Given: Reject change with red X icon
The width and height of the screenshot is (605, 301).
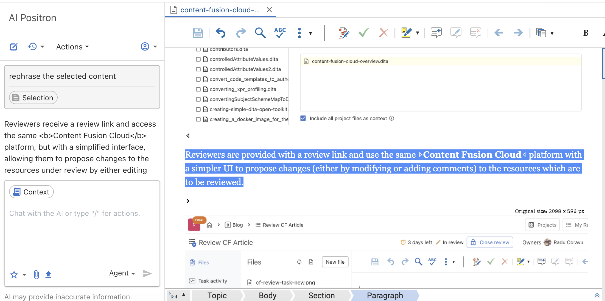Looking at the screenshot, I should [383, 33].
